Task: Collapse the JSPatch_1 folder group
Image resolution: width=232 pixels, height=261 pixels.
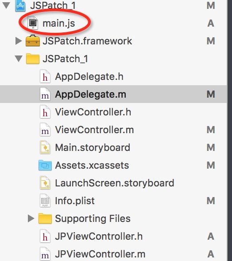Action: (19, 59)
